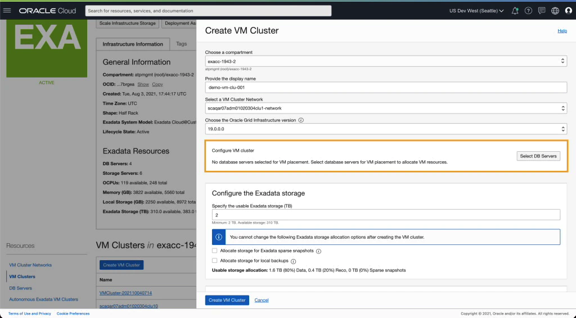
Task: Open the notifications bell icon
Action: pos(515,11)
